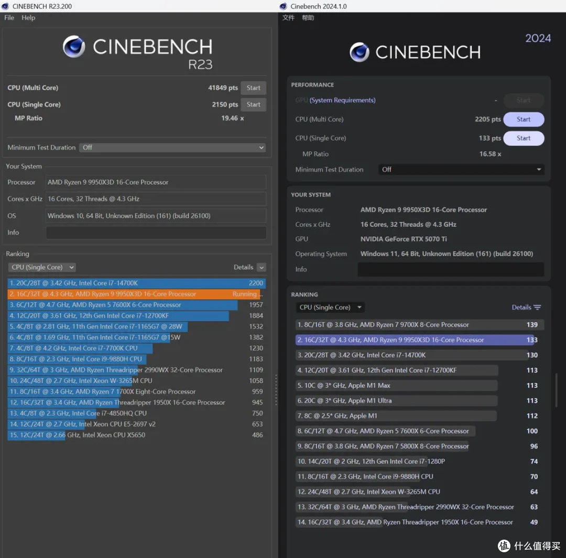Click the Details filter lines icon in 2024

click(x=538, y=308)
